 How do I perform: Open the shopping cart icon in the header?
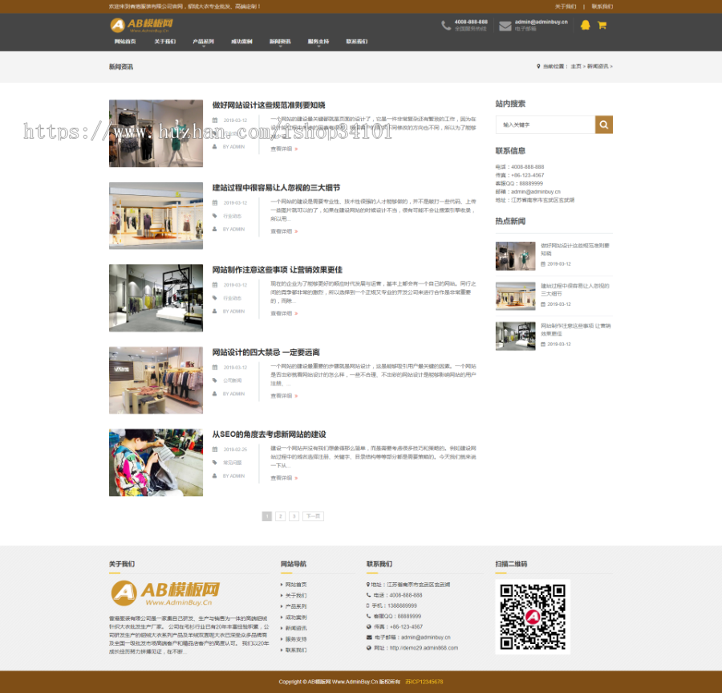point(601,25)
